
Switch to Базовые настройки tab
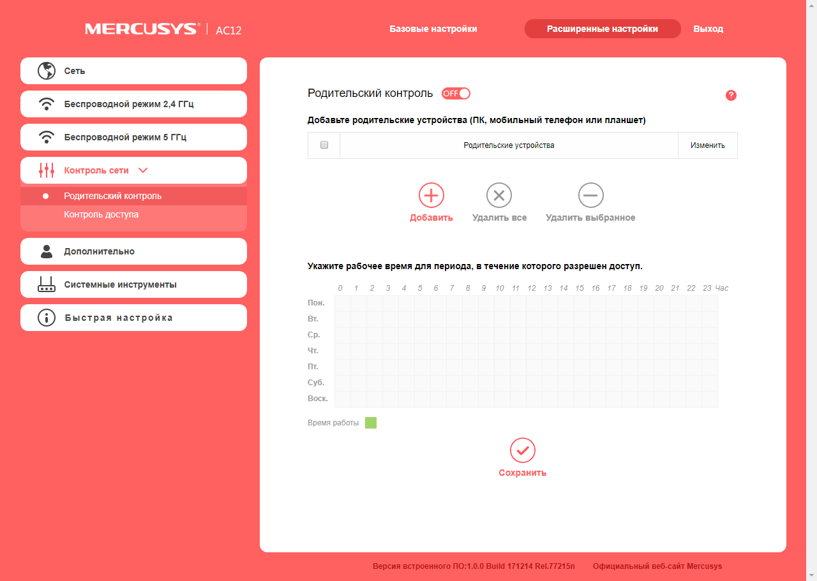tap(433, 29)
